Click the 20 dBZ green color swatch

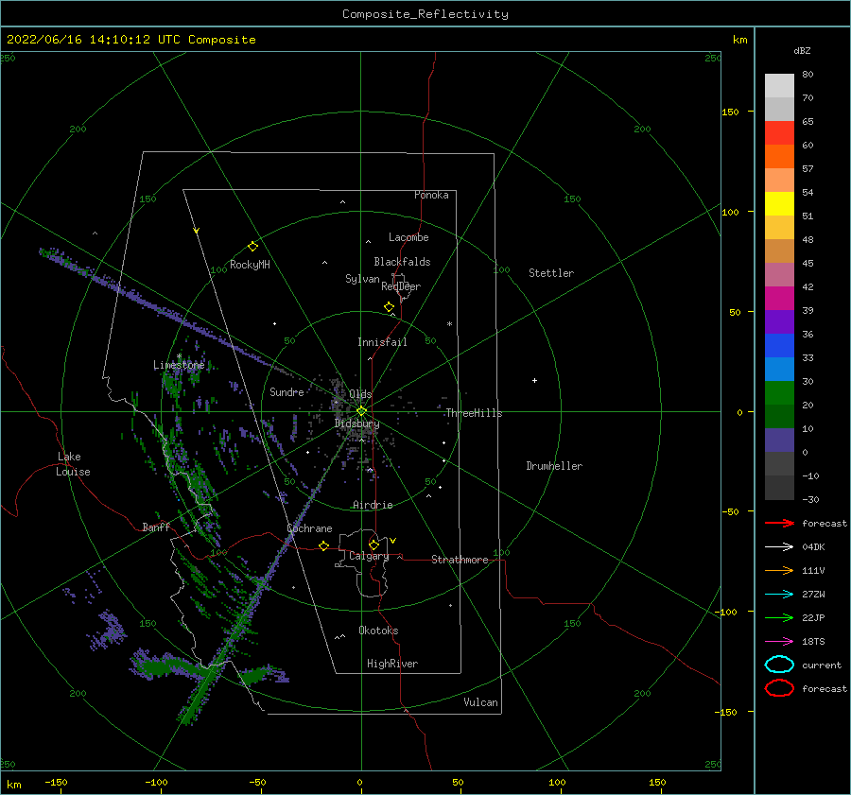pos(780,393)
